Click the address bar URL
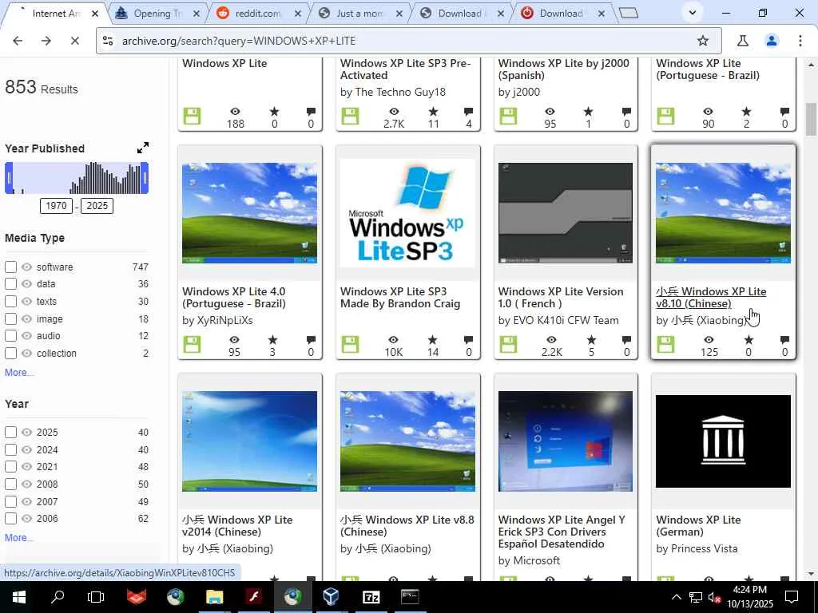Viewport: 818px width, 613px height. [238, 41]
